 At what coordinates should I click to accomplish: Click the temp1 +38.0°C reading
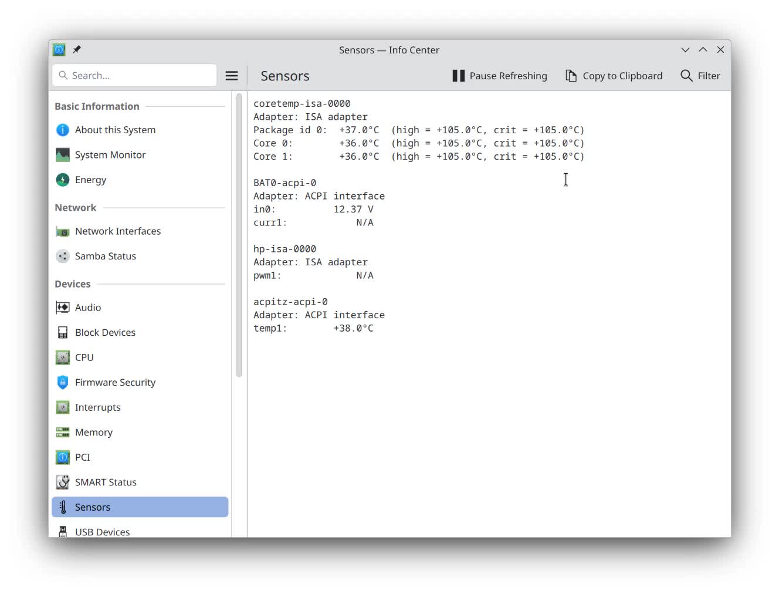313,328
